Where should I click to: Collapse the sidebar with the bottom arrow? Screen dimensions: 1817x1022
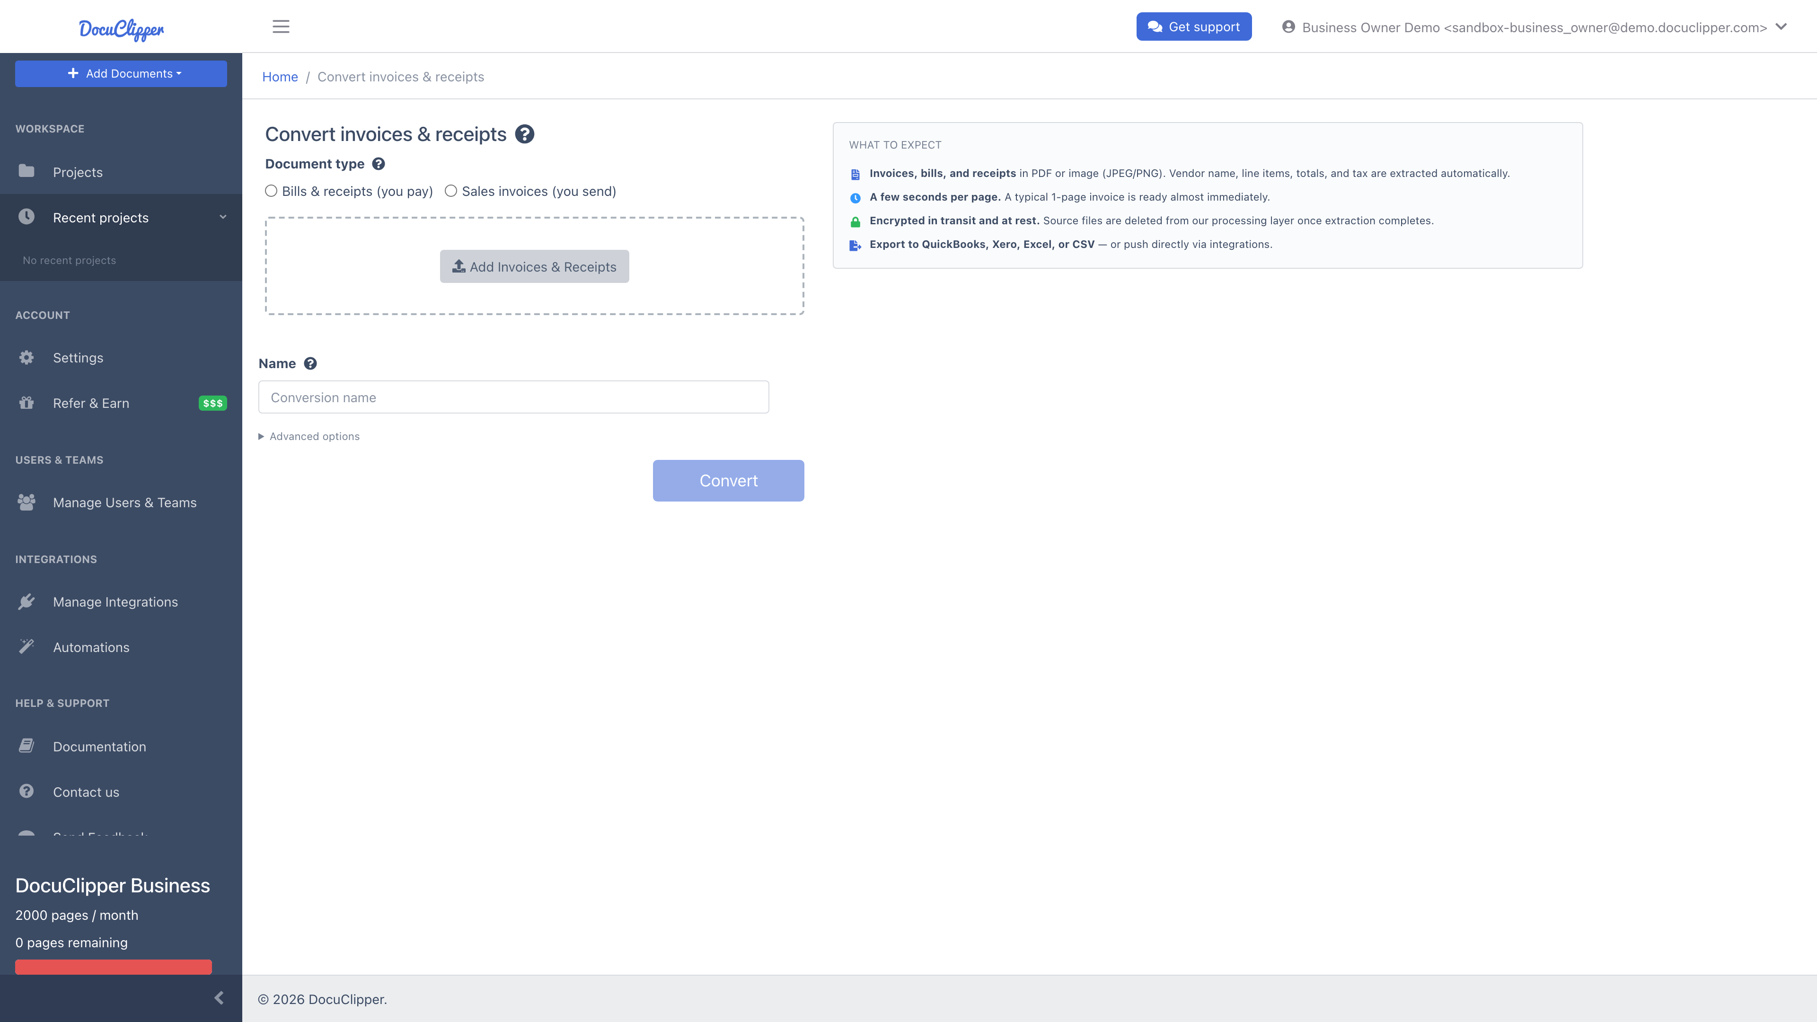coord(220,998)
